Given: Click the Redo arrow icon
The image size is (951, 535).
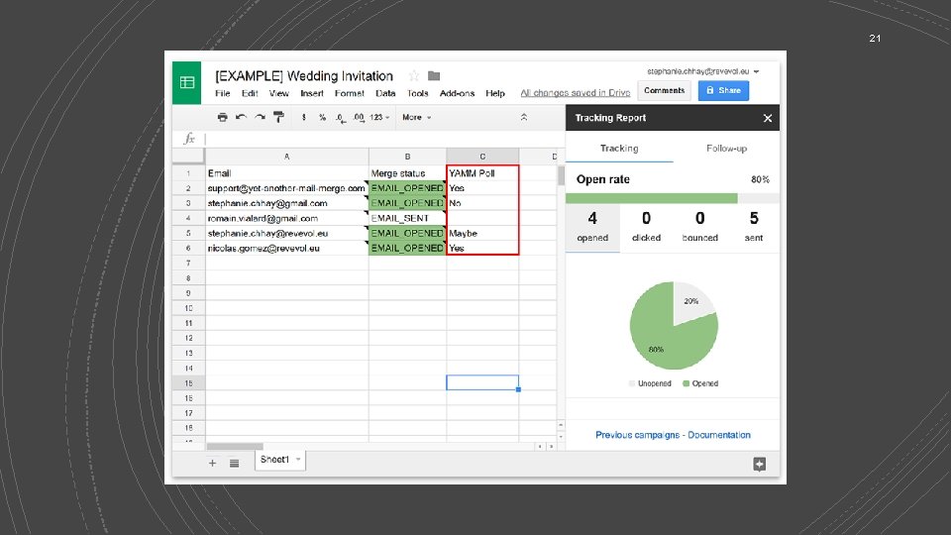Looking at the screenshot, I should (260, 117).
